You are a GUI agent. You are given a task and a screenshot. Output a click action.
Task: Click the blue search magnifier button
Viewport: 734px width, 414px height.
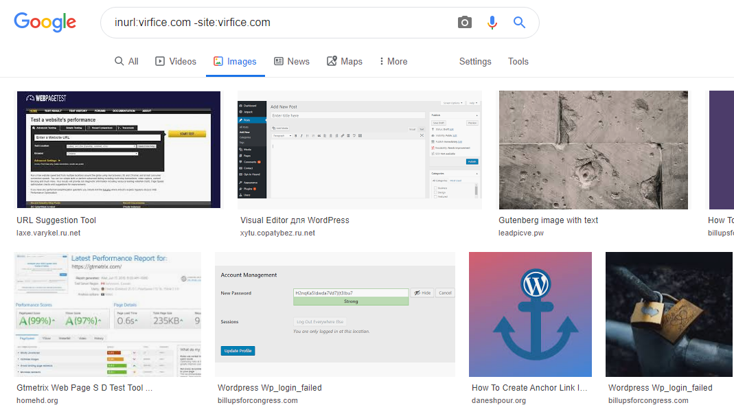pyautogui.click(x=519, y=22)
